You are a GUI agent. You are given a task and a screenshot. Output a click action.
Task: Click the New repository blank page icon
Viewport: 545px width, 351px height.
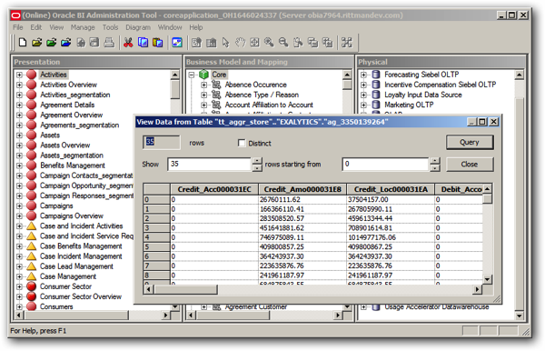pos(23,43)
